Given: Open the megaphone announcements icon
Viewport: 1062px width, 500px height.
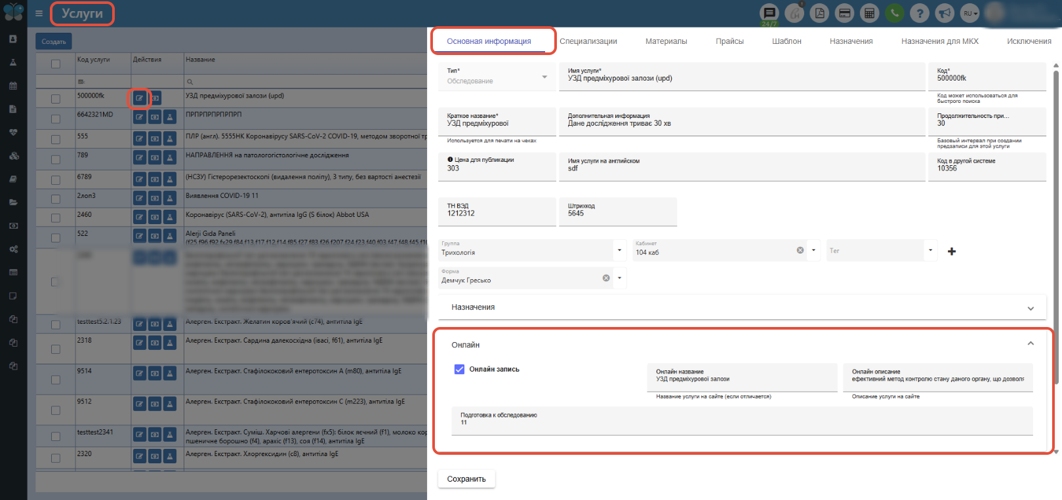Looking at the screenshot, I should [945, 13].
